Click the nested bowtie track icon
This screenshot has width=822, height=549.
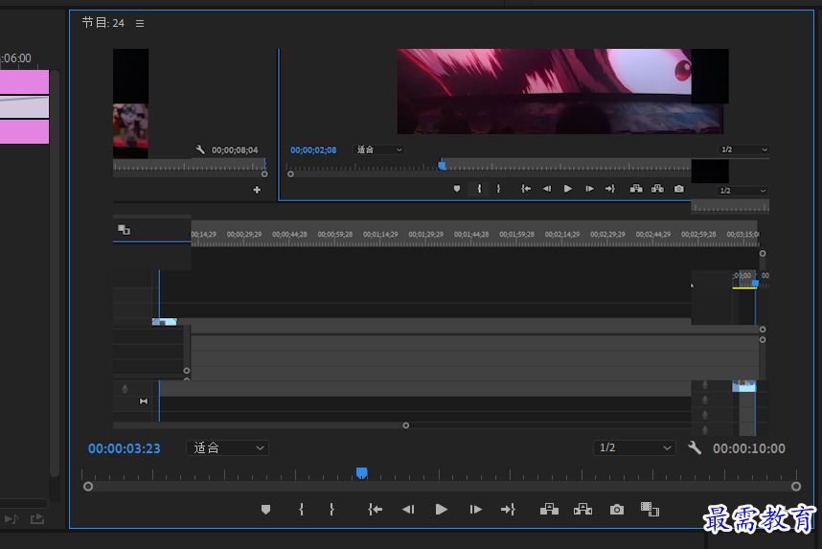click(x=143, y=401)
